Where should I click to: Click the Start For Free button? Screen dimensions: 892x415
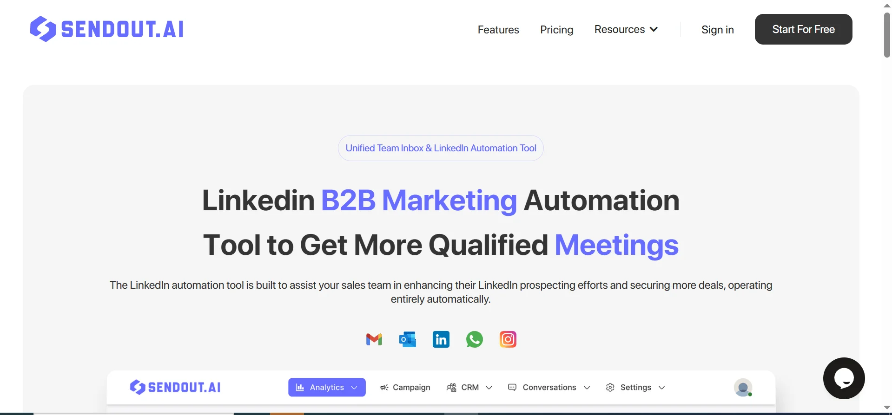pos(803,29)
